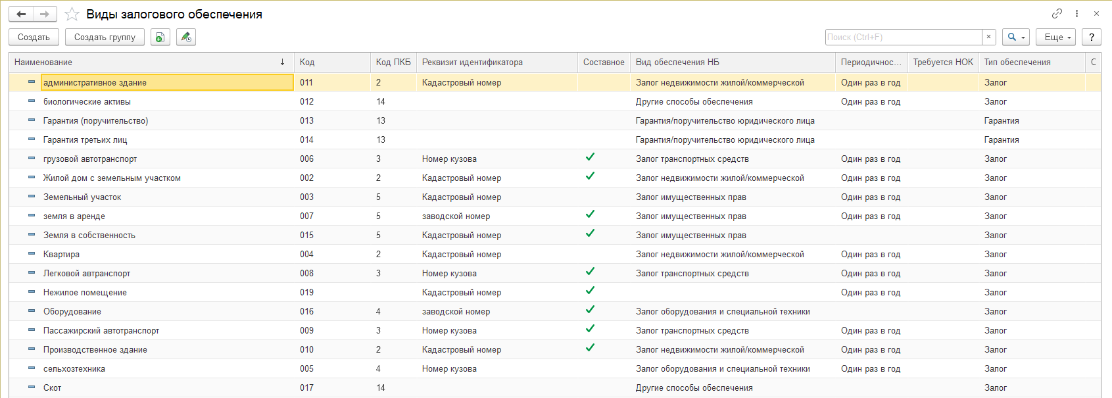Click the row icon beside сельхозтехника

tap(32, 368)
